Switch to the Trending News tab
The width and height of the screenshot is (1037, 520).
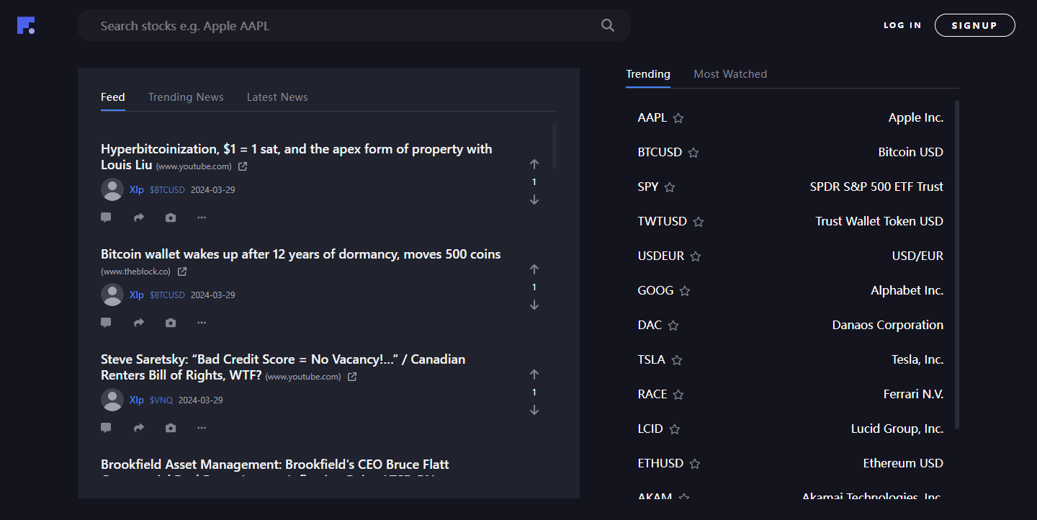point(186,97)
